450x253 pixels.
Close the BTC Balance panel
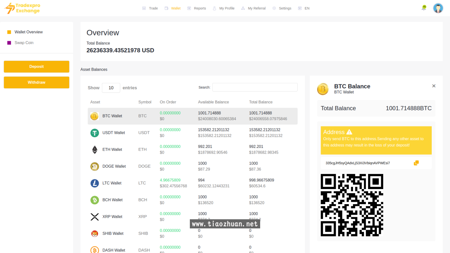[433, 86]
